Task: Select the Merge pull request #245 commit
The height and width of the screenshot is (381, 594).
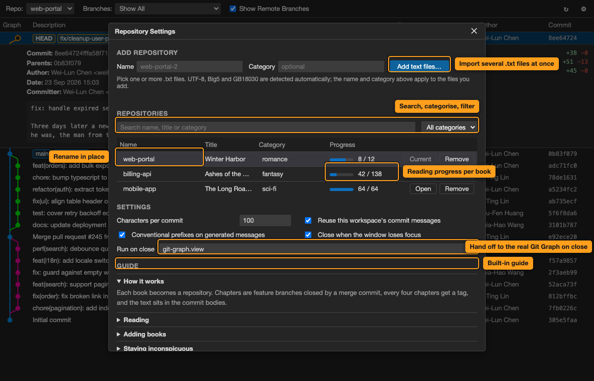Action: (70, 237)
